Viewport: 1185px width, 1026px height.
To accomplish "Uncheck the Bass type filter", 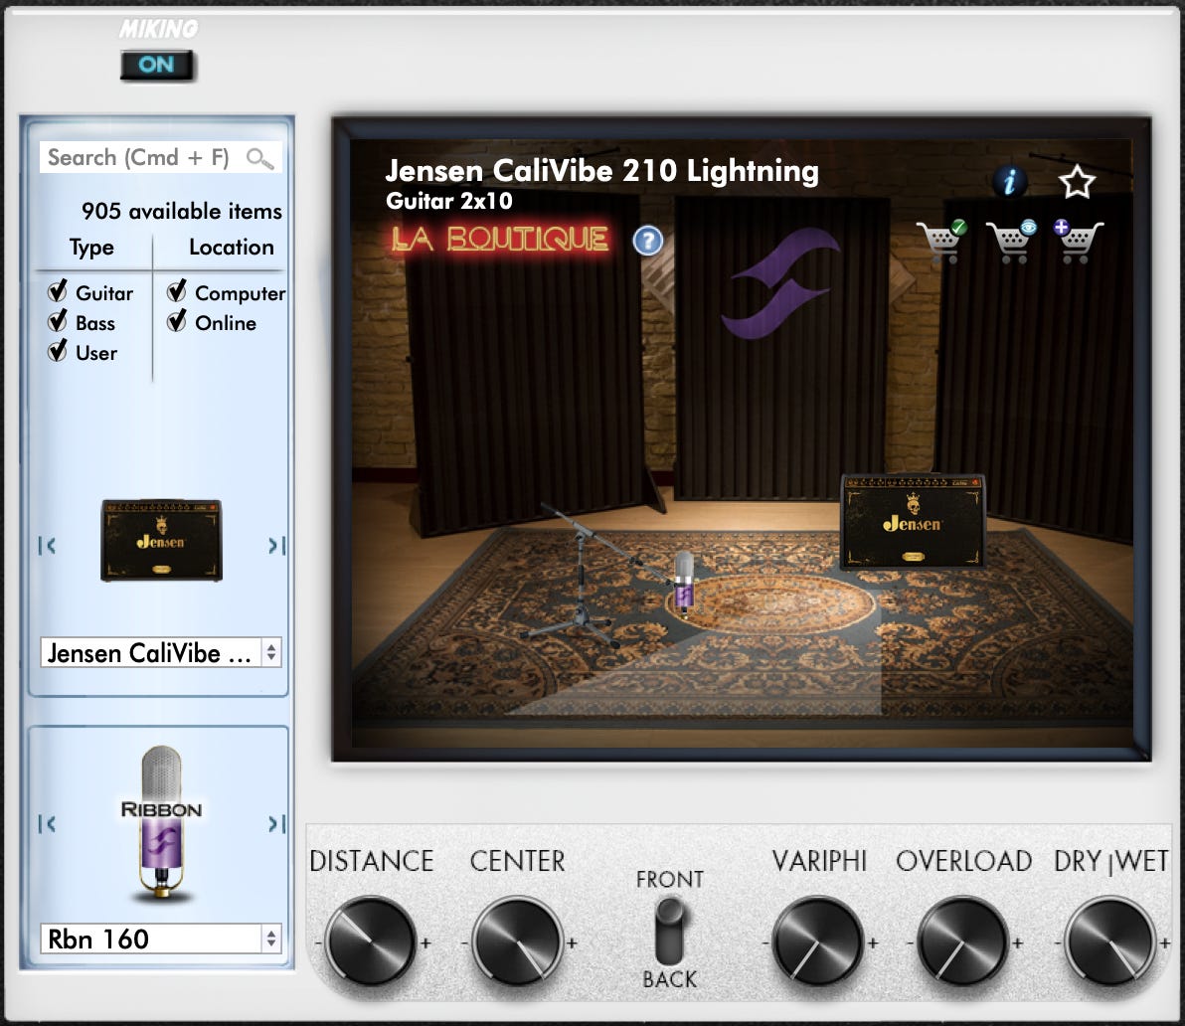I will tap(58, 322).
